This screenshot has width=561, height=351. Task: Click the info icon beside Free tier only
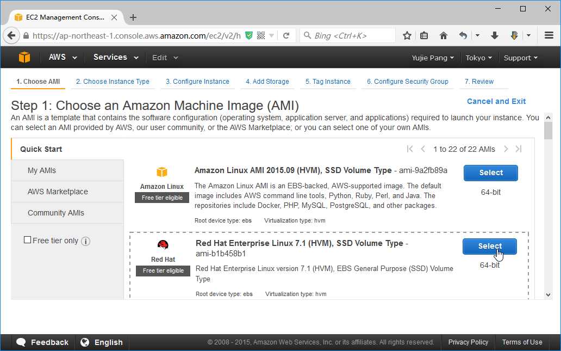[x=85, y=241]
